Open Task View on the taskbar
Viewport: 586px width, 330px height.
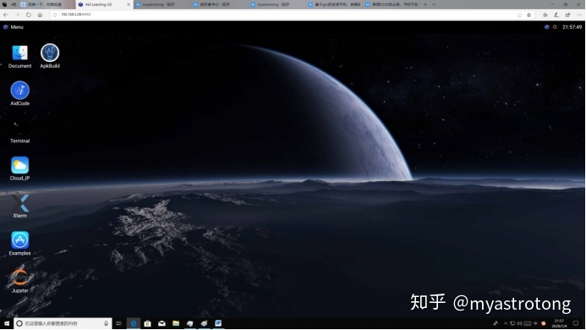(119, 323)
